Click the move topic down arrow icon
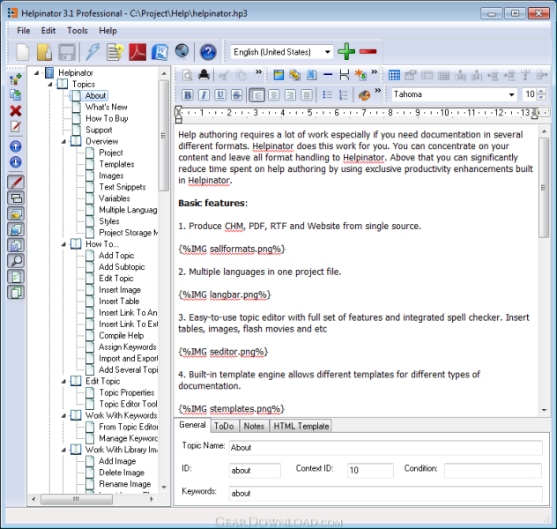 [15, 162]
